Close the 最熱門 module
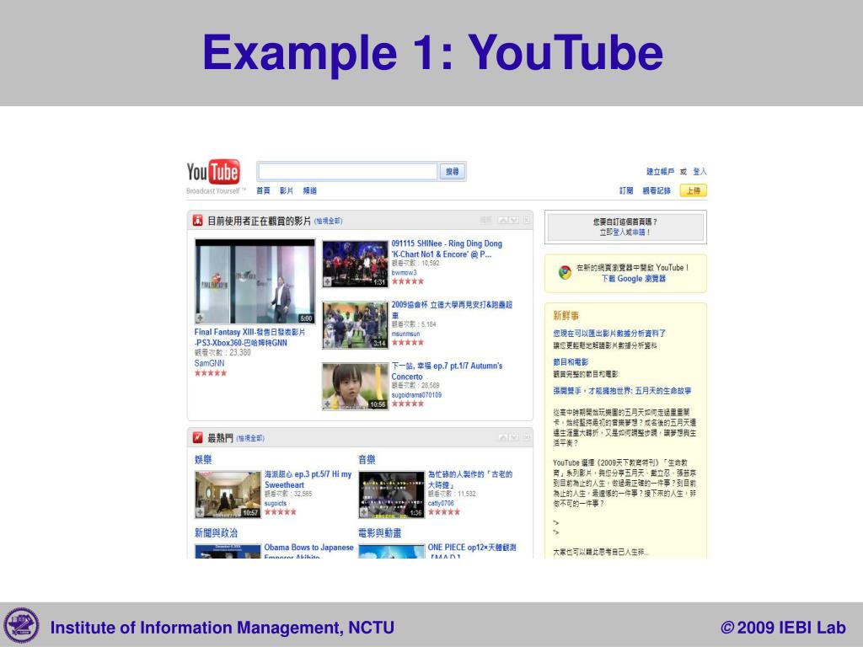Screen dimensions: 863x647 click(x=526, y=437)
